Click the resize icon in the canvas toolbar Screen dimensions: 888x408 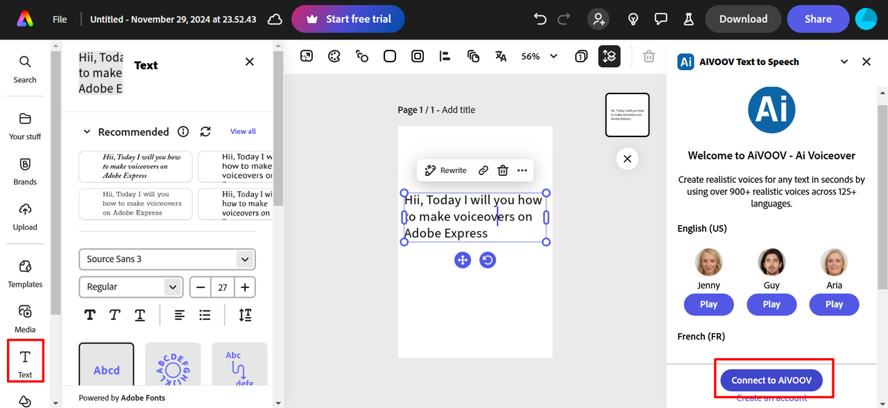(x=307, y=56)
